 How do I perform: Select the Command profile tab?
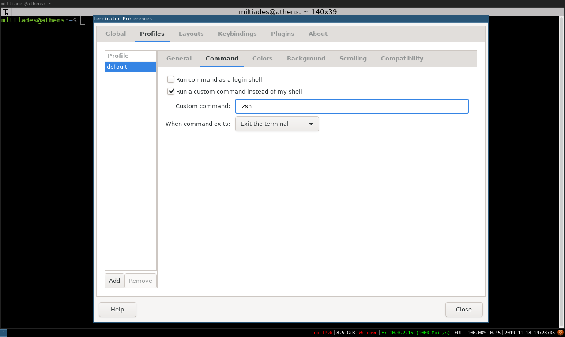point(222,58)
